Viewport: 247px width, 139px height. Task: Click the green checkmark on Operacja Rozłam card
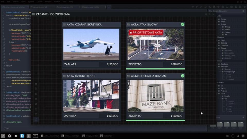tap(183, 76)
